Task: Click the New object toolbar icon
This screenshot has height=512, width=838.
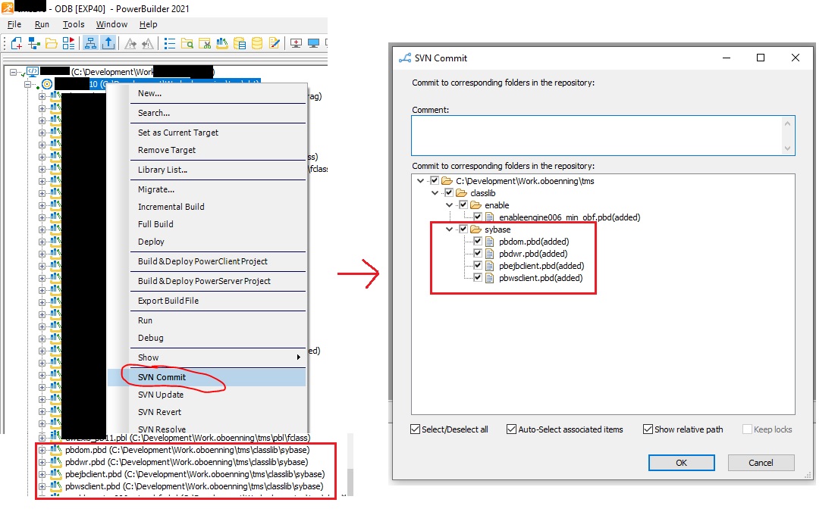Action: [16, 43]
